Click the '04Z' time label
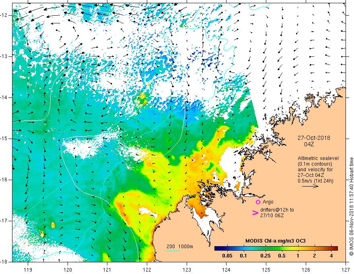Screen dimensions: 354x274 pos(309,144)
